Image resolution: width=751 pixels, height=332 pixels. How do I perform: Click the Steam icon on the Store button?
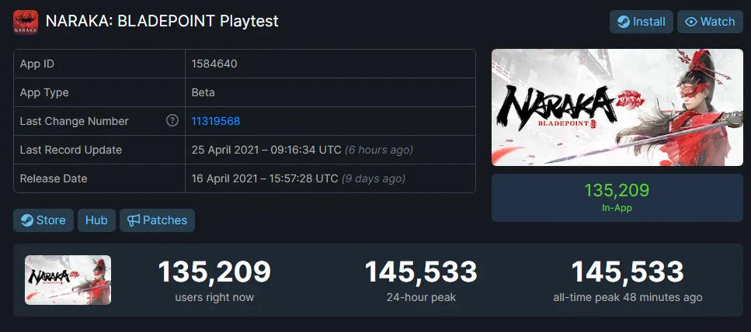(x=27, y=220)
